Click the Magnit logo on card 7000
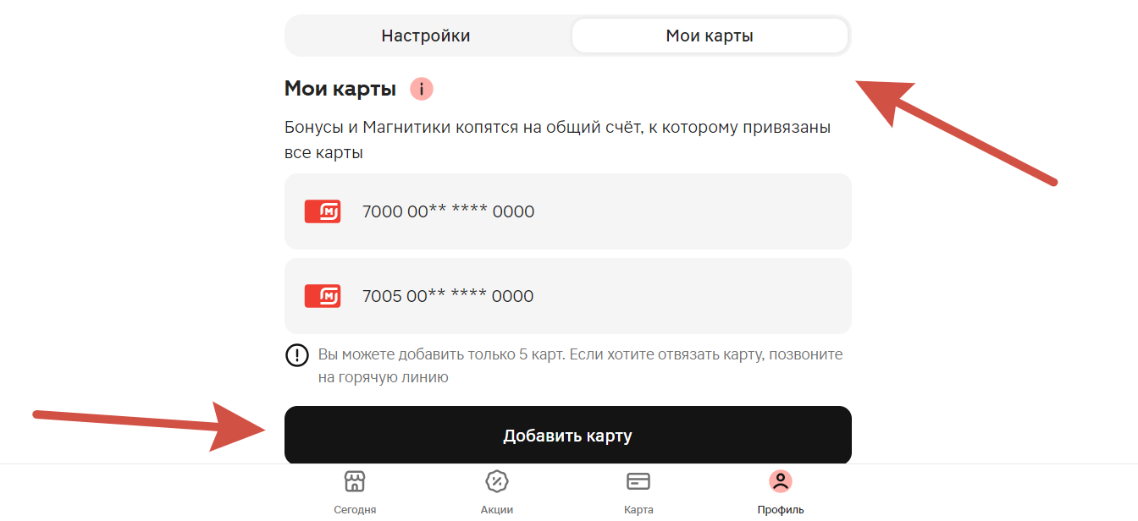 click(x=323, y=211)
